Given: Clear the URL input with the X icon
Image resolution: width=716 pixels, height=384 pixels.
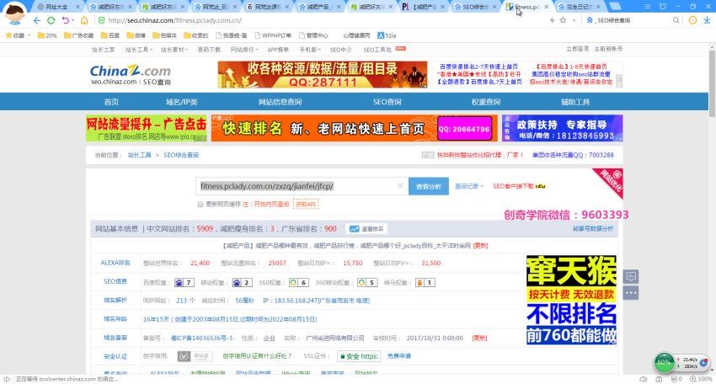Looking at the screenshot, I should point(400,186).
